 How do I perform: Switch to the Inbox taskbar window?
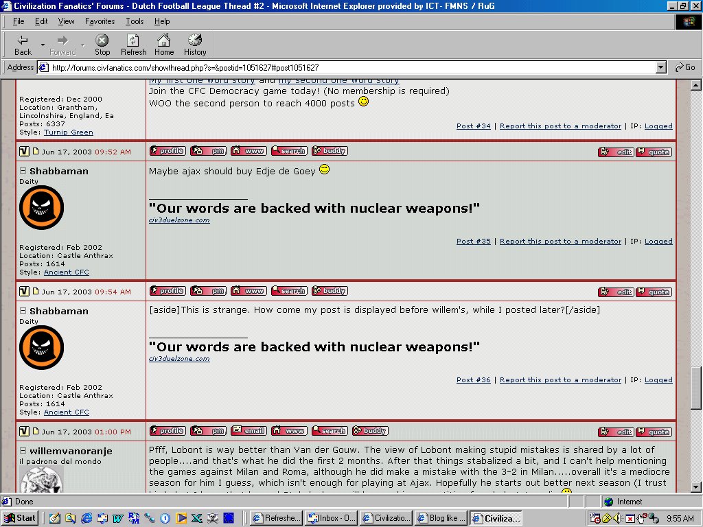tap(332, 518)
